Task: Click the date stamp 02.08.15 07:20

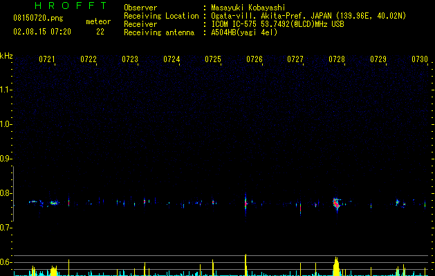Action: coord(42,32)
